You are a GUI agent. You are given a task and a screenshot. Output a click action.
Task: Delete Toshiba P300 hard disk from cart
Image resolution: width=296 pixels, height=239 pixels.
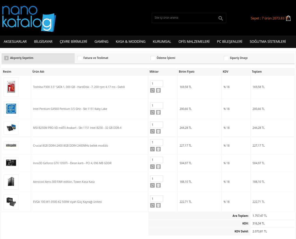point(158,90)
